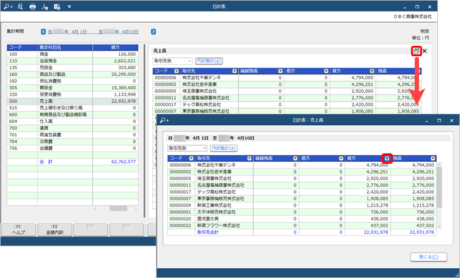Select the 500 売上高 row

pos(72,101)
